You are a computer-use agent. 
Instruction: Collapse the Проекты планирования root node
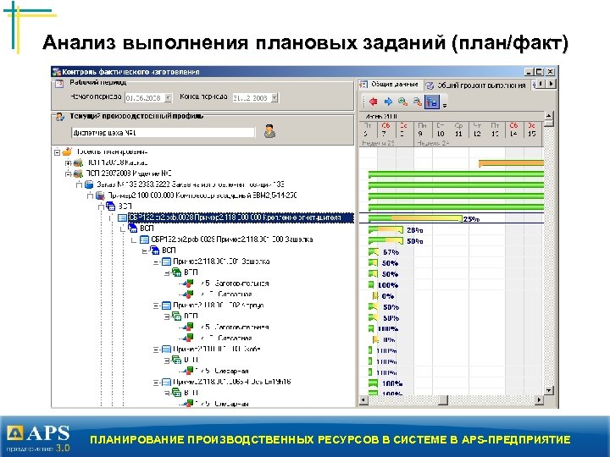pos(57,152)
